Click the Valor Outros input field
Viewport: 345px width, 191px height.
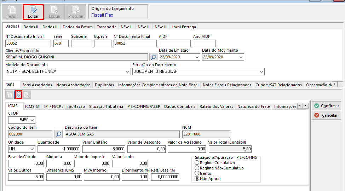[x=26, y=177]
